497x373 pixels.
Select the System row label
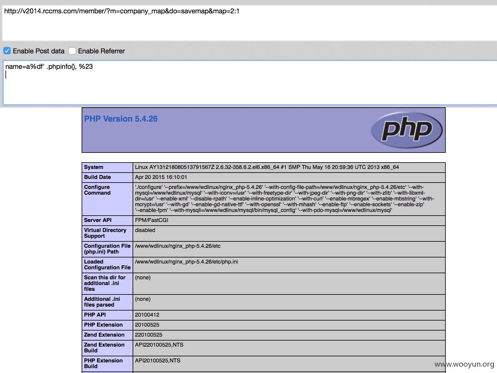(93, 167)
